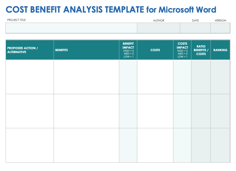This screenshot has width=236, height=171.
Task: Click the Version input field
Action: click(x=220, y=28)
